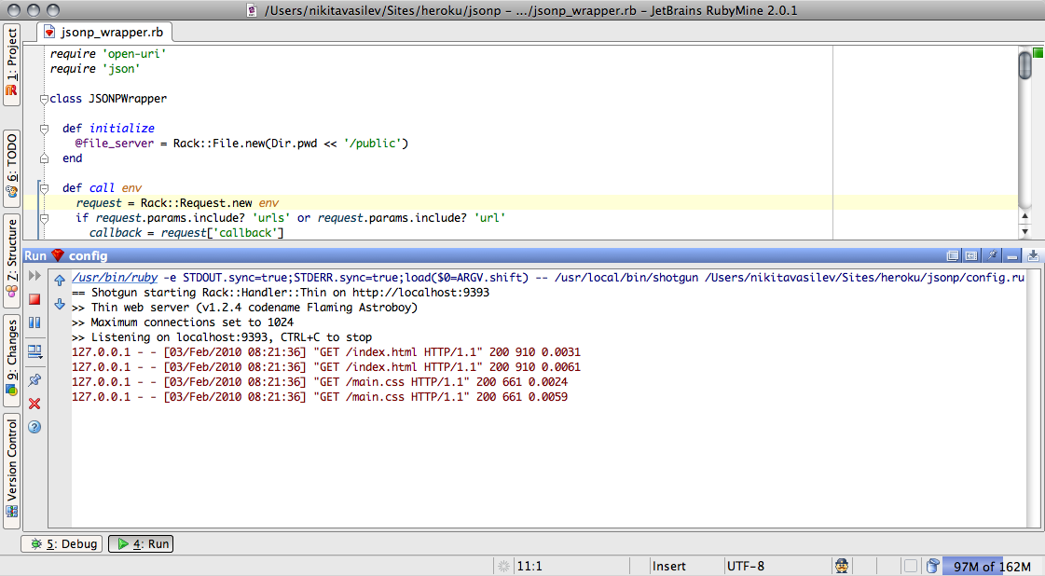Collapse the def initialize fold marker

click(x=44, y=129)
